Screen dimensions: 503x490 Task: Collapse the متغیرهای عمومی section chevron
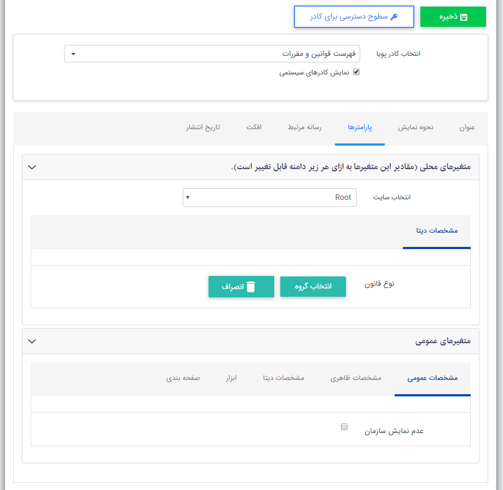(32, 341)
